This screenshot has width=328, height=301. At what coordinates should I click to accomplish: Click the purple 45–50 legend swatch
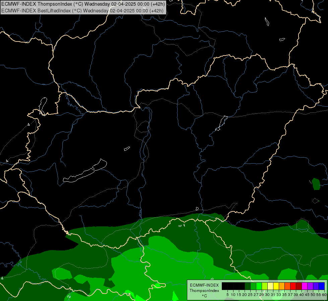pyautogui.click(x=310, y=286)
